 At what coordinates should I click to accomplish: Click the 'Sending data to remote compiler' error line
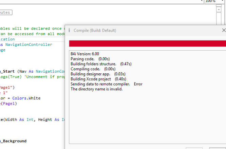[x=100, y=84]
